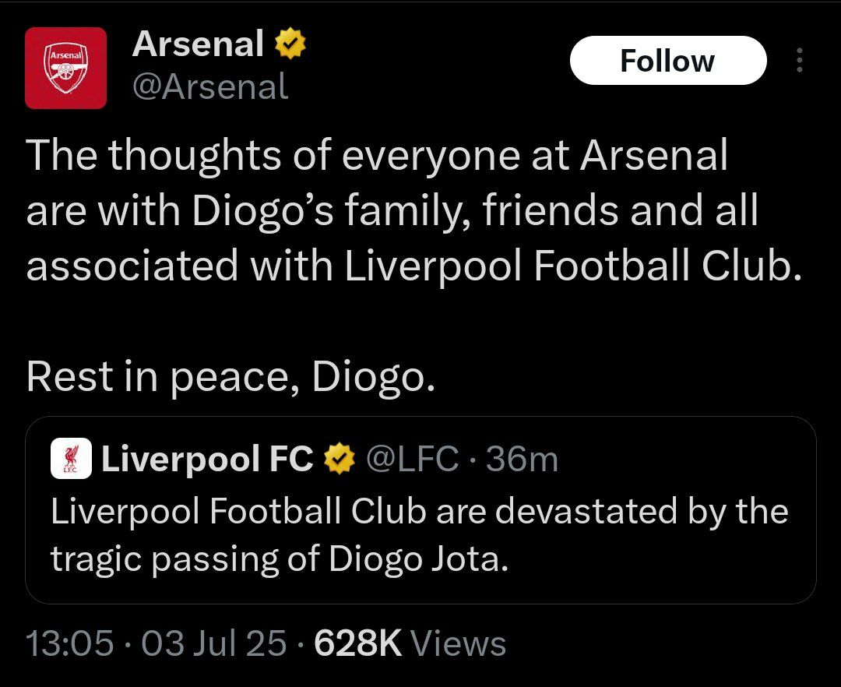View the 628K Views count
The height and width of the screenshot is (687, 841).
coord(357,644)
